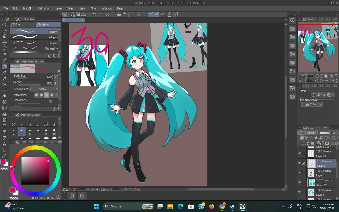Image resolution: width=339 pixels, height=212 pixels.
Task: Select the Fill bucket tool in palette
Action: click(5, 114)
